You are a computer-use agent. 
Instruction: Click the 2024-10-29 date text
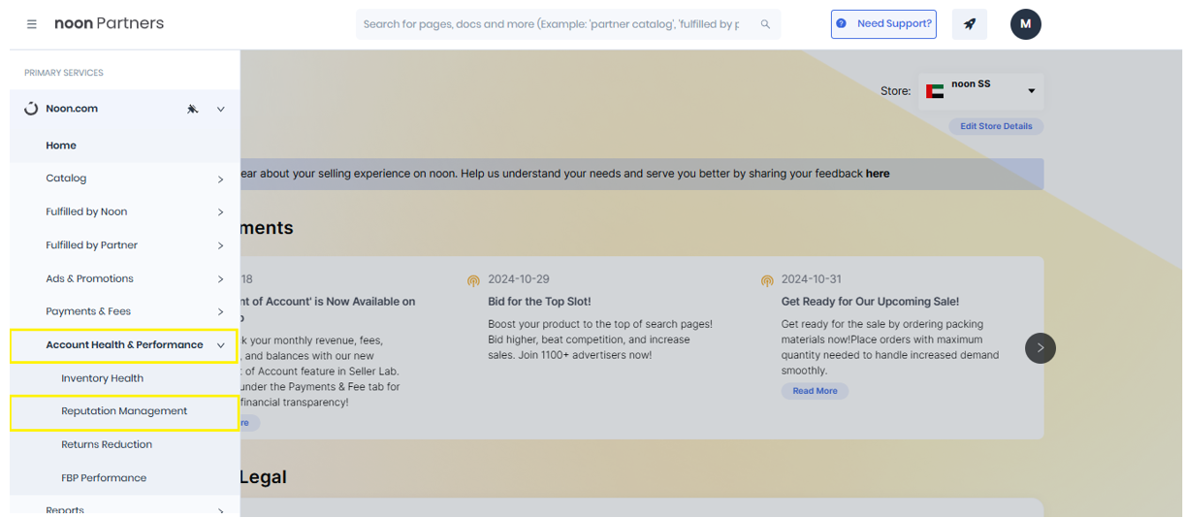click(519, 279)
